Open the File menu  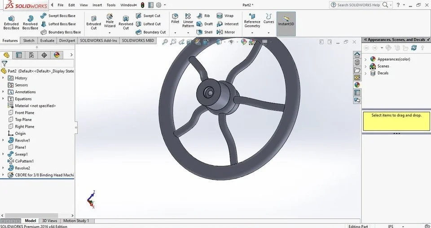coord(61,5)
